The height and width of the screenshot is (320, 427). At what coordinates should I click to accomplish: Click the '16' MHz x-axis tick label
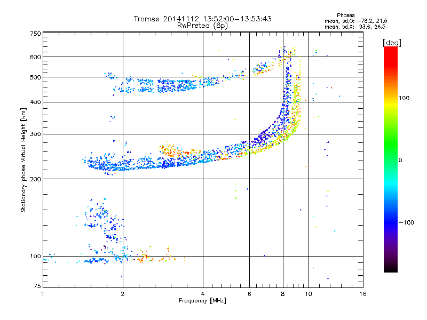click(363, 294)
